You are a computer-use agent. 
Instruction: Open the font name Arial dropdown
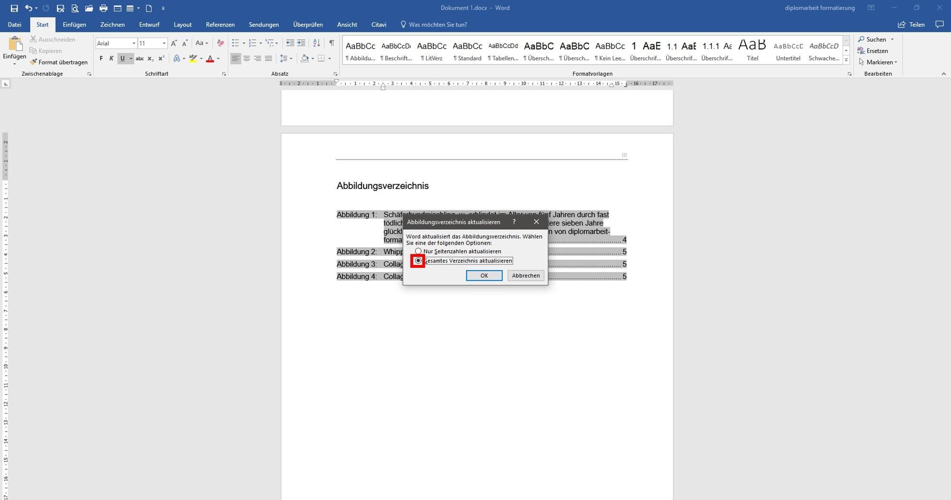pos(134,43)
